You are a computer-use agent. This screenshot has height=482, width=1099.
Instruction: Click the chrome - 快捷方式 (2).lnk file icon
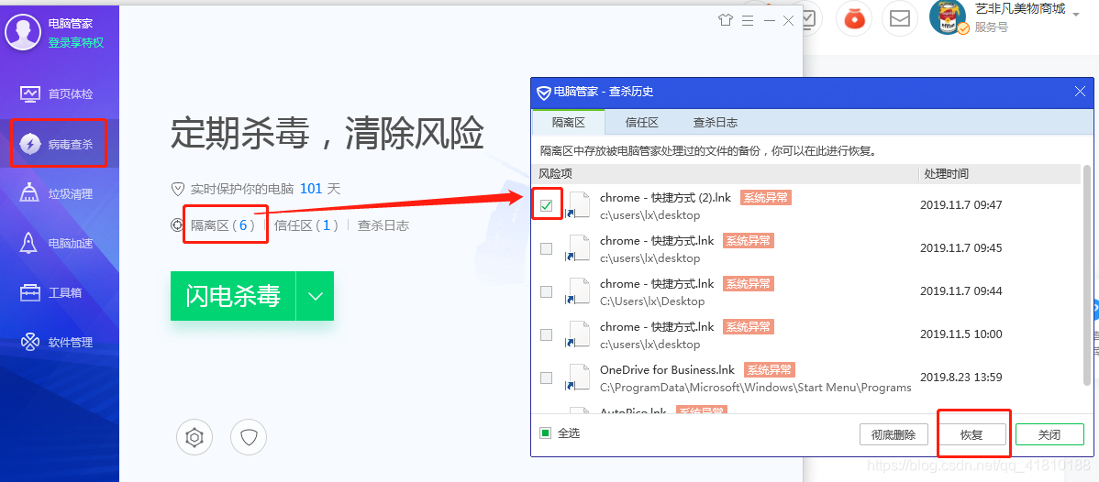click(578, 205)
